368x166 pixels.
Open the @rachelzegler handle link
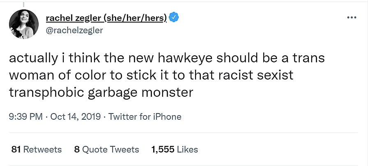(x=74, y=30)
